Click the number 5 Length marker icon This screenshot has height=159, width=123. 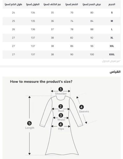[x=30, y=123]
